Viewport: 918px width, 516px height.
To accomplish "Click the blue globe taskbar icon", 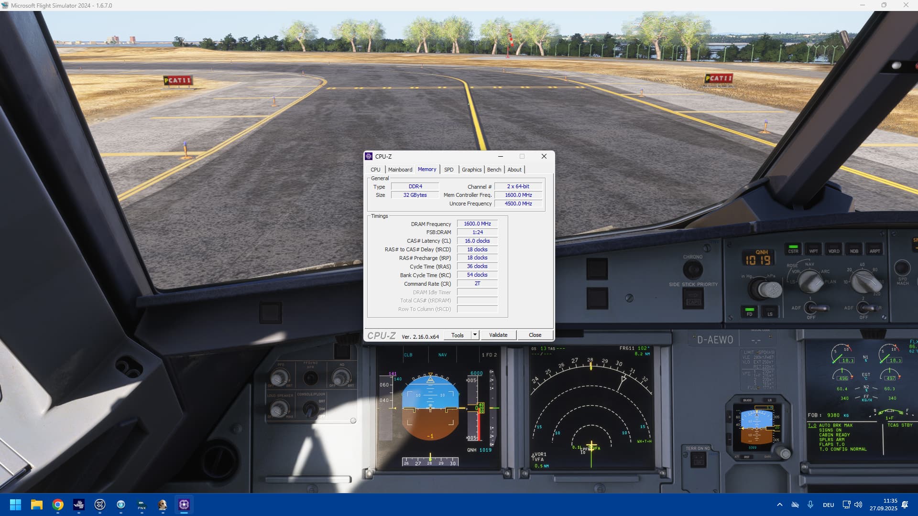I will click(x=121, y=505).
